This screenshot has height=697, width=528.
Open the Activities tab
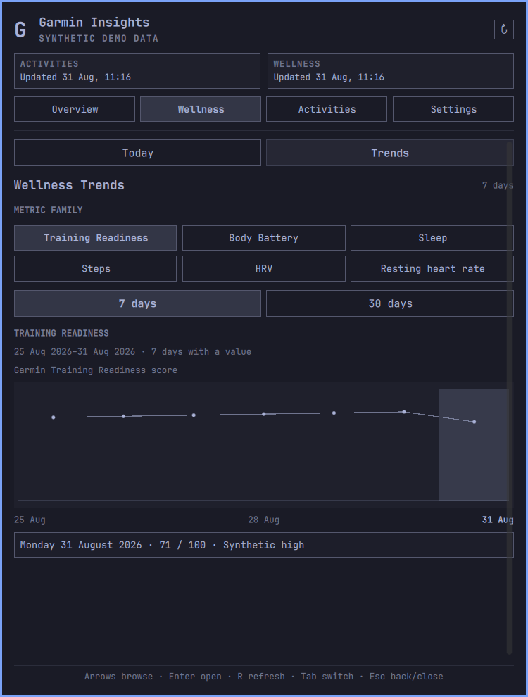[x=327, y=109]
